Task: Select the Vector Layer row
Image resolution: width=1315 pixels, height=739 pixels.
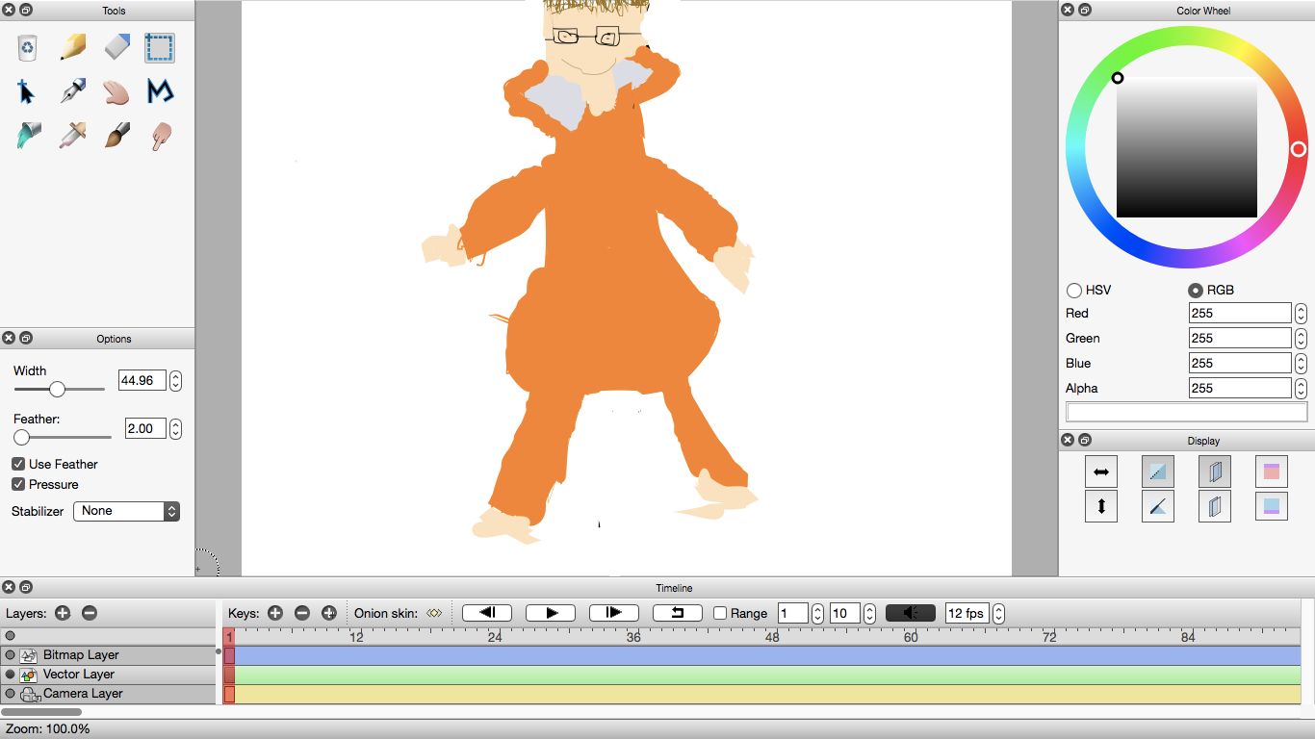Action: (x=79, y=675)
